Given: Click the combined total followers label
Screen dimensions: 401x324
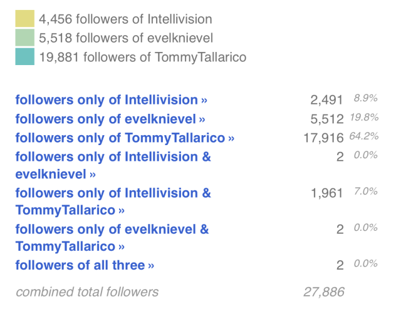Looking at the screenshot, I should coord(87,292).
